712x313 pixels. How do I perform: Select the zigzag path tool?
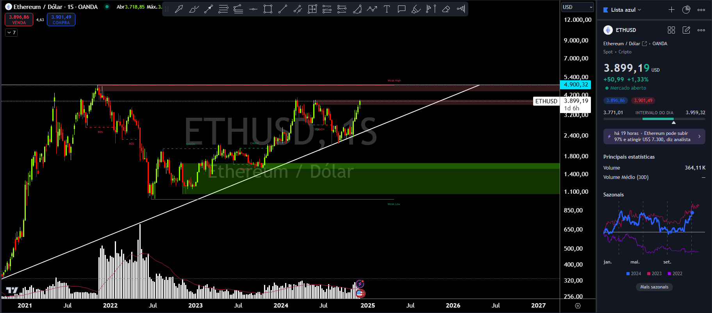click(x=372, y=9)
